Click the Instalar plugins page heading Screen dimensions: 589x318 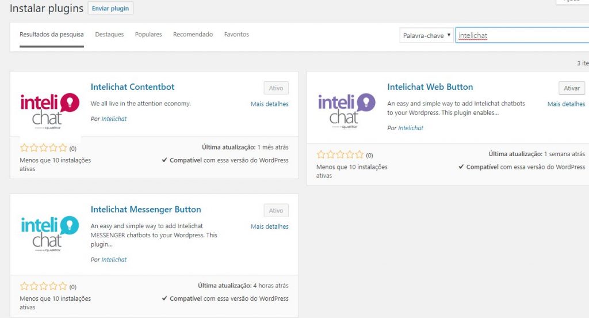click(47, 8)
